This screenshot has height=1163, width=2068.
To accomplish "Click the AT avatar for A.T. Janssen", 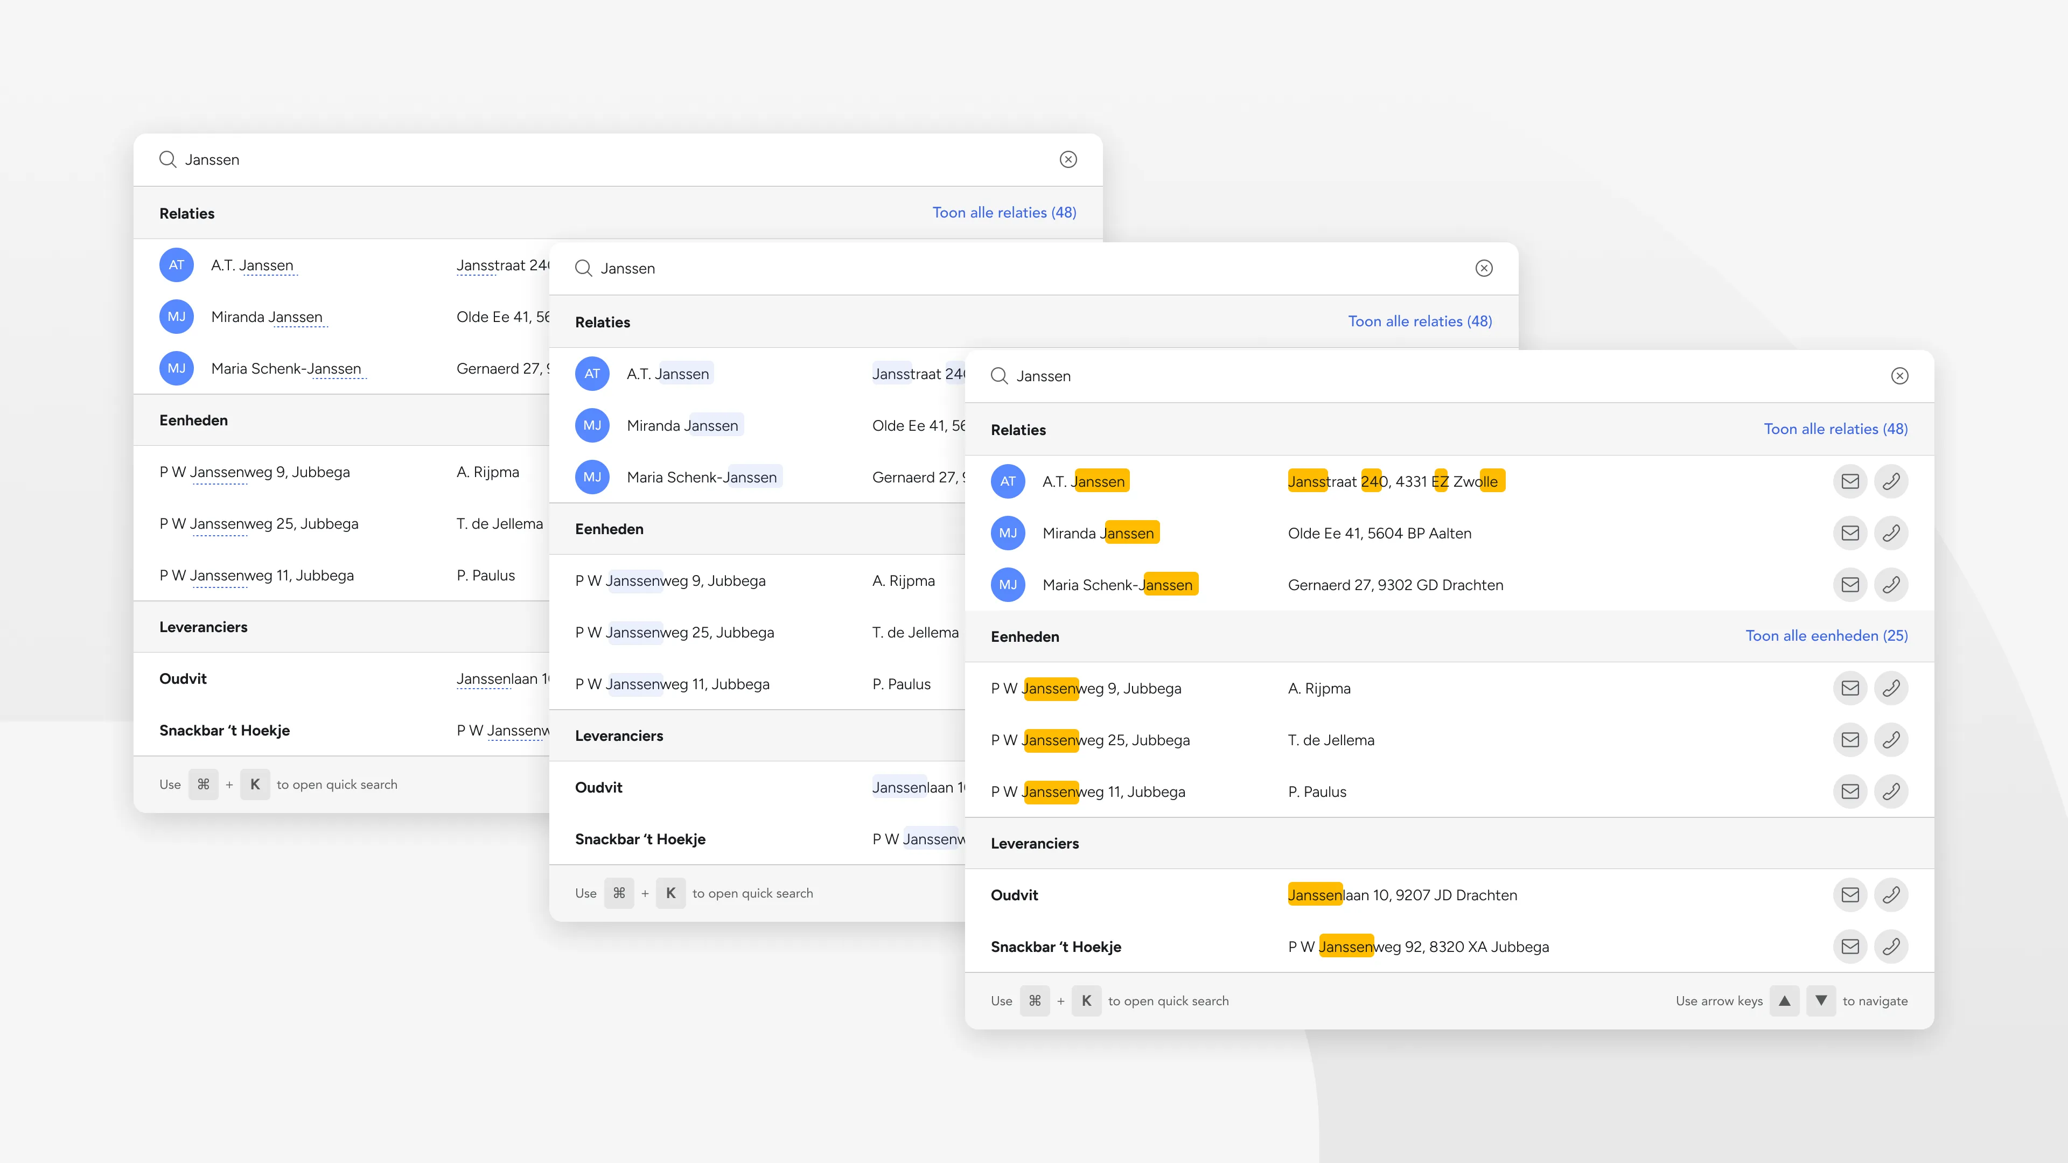I will click(x=1008, y=481).
